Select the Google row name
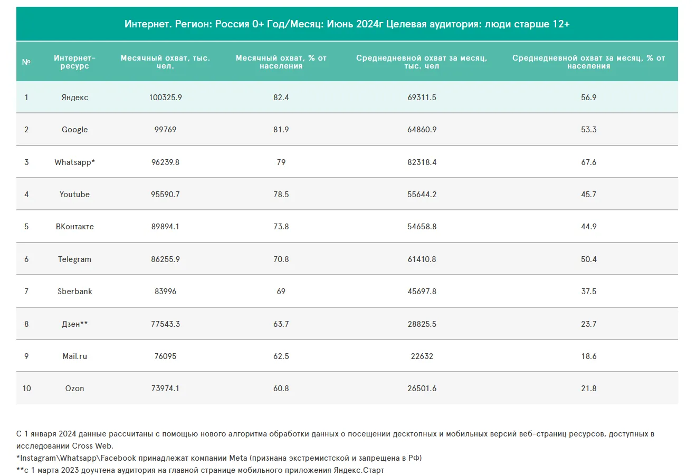This screenshot has height=476, width=696. point(74,130)
